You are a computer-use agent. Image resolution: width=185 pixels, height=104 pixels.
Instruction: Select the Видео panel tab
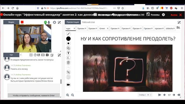point(11,22)
